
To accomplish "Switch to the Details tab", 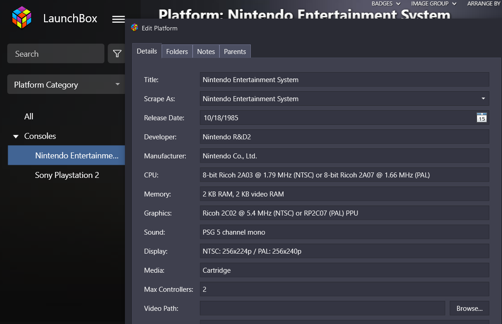I will pos(147,51).
